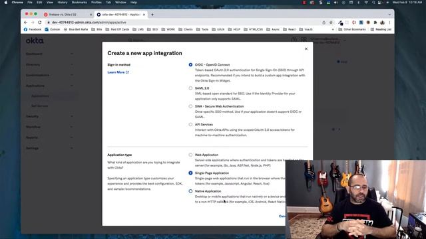
Task: Open the Extensions puzzle icon
Action: coord(375,23)
